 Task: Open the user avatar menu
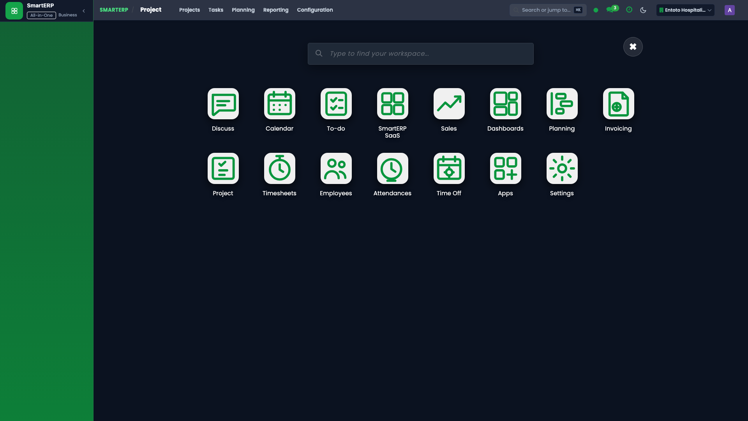(x=730, y=10)
